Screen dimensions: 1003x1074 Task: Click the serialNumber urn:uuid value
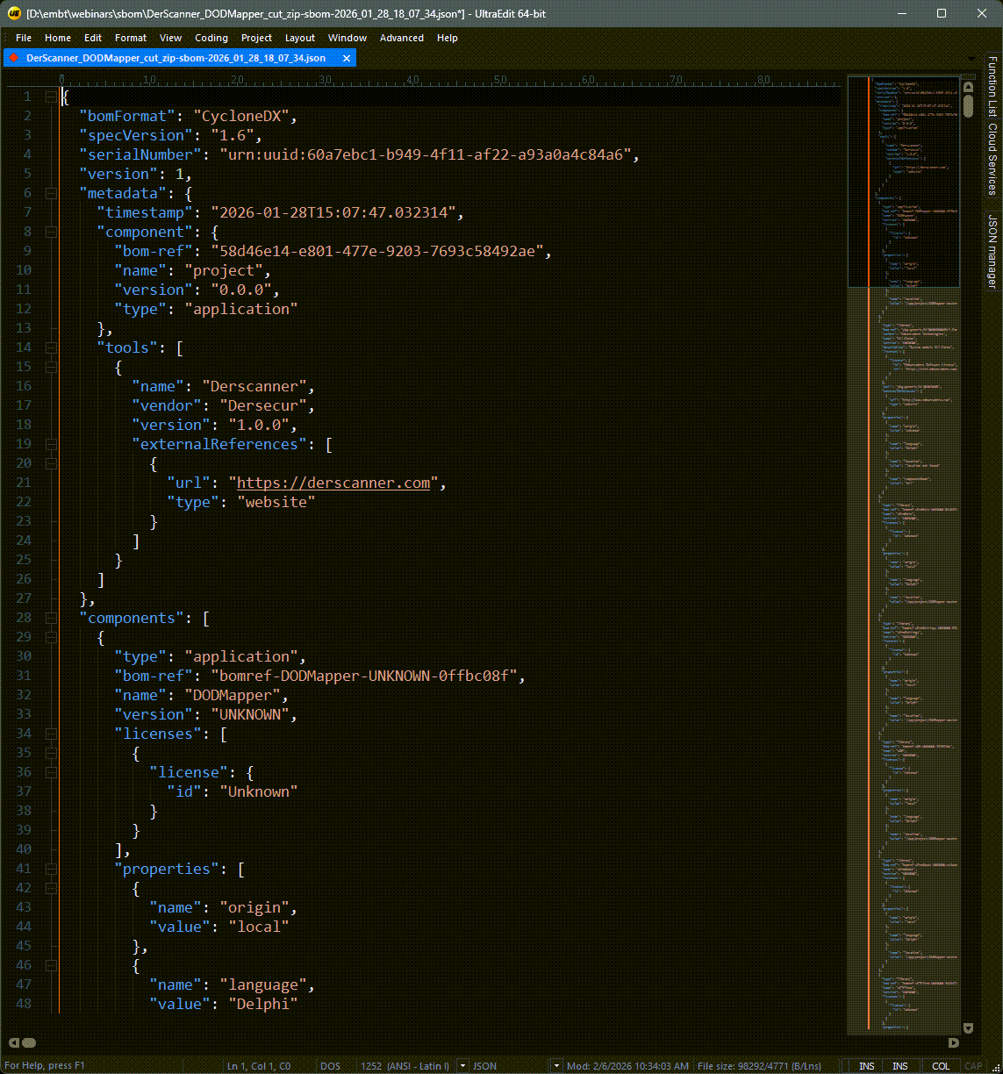point(425,154)
